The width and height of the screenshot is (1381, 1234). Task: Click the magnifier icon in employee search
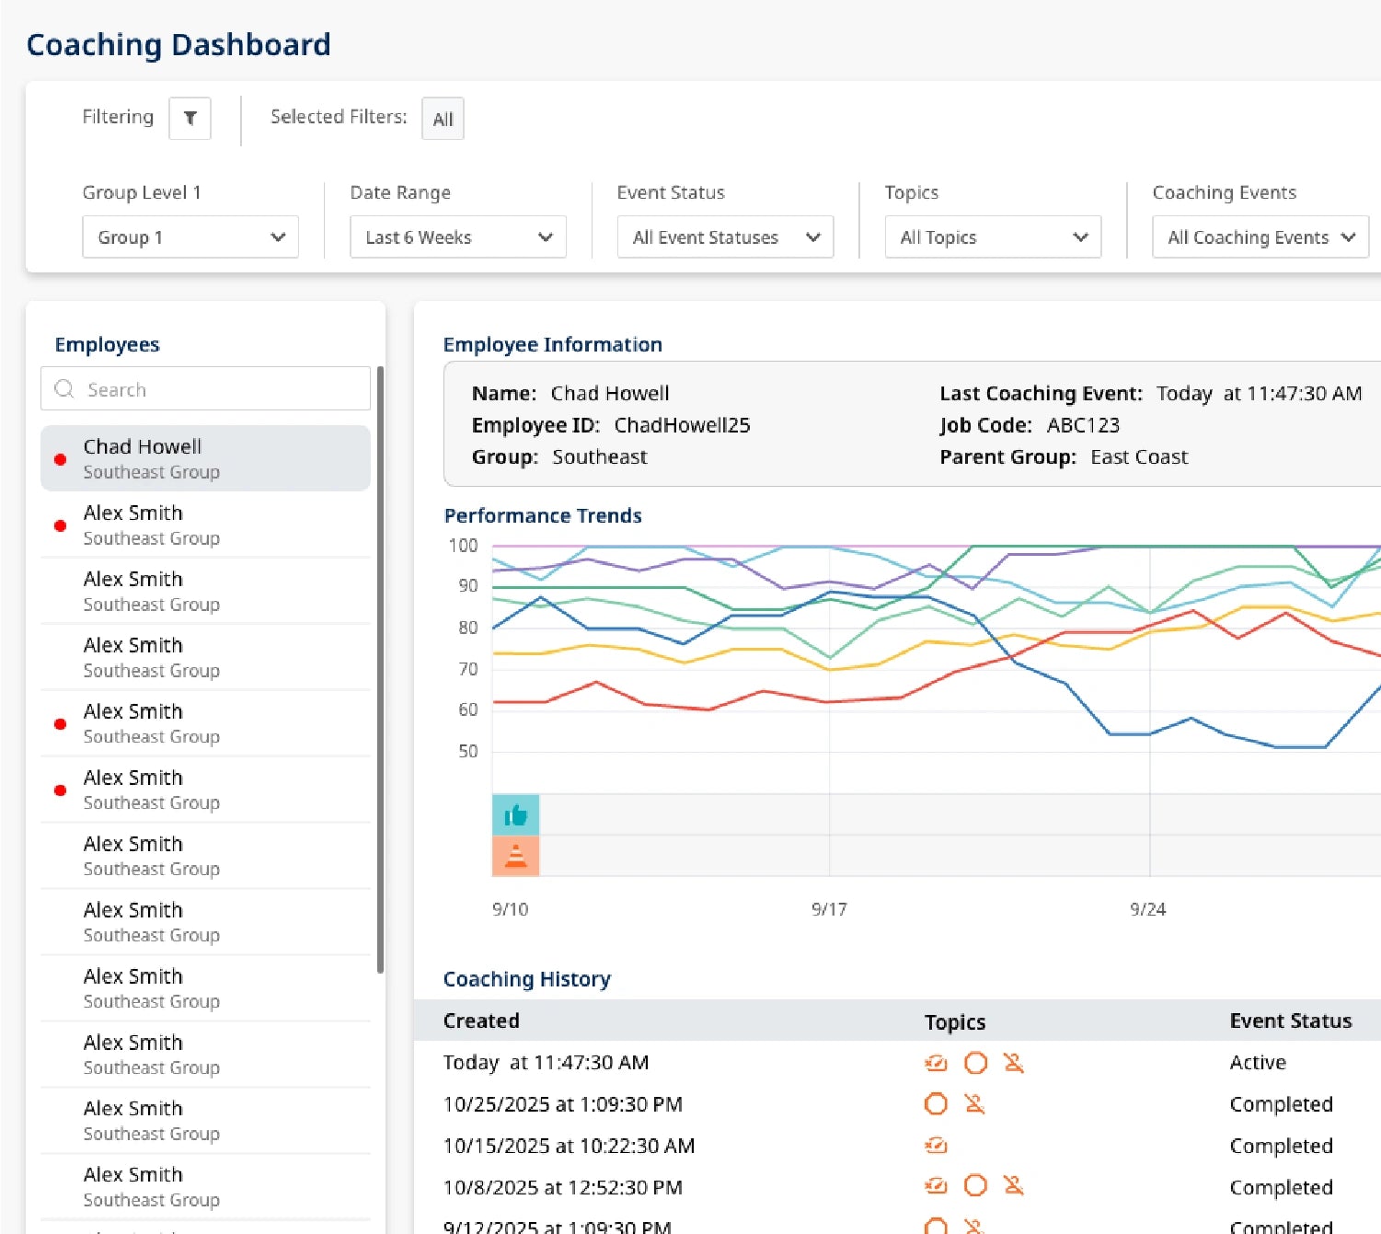pyautogui.click(x=64, y=389)
